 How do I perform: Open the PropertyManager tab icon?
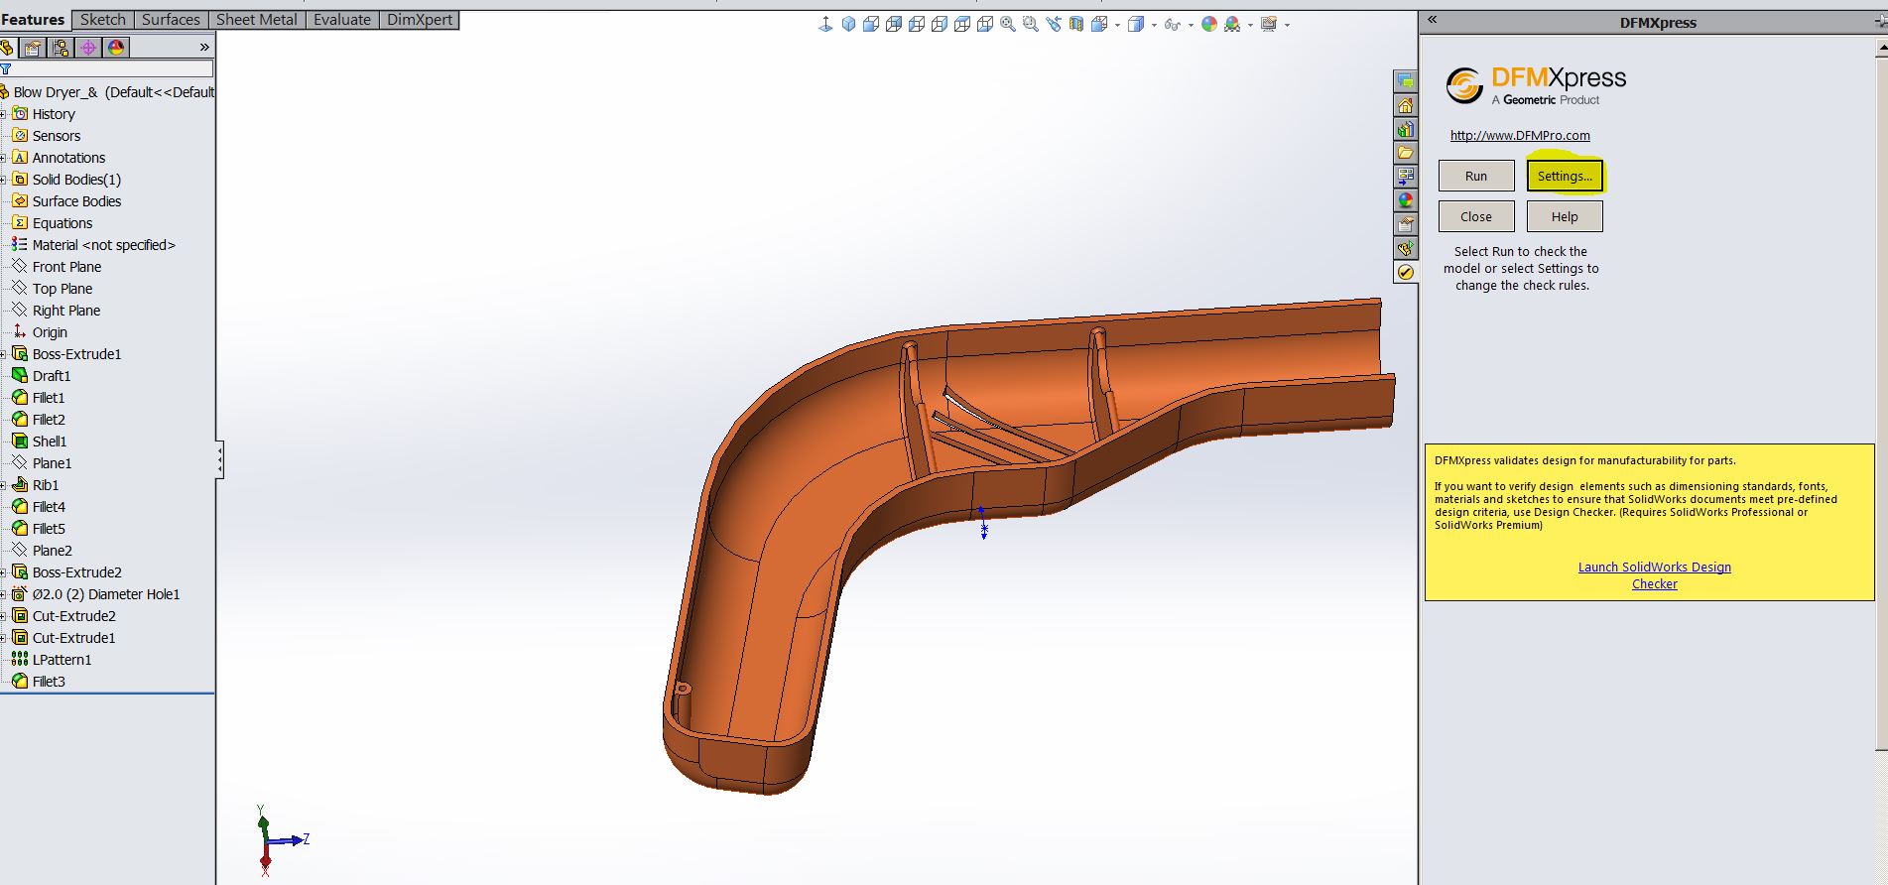[x=33, y=48]
